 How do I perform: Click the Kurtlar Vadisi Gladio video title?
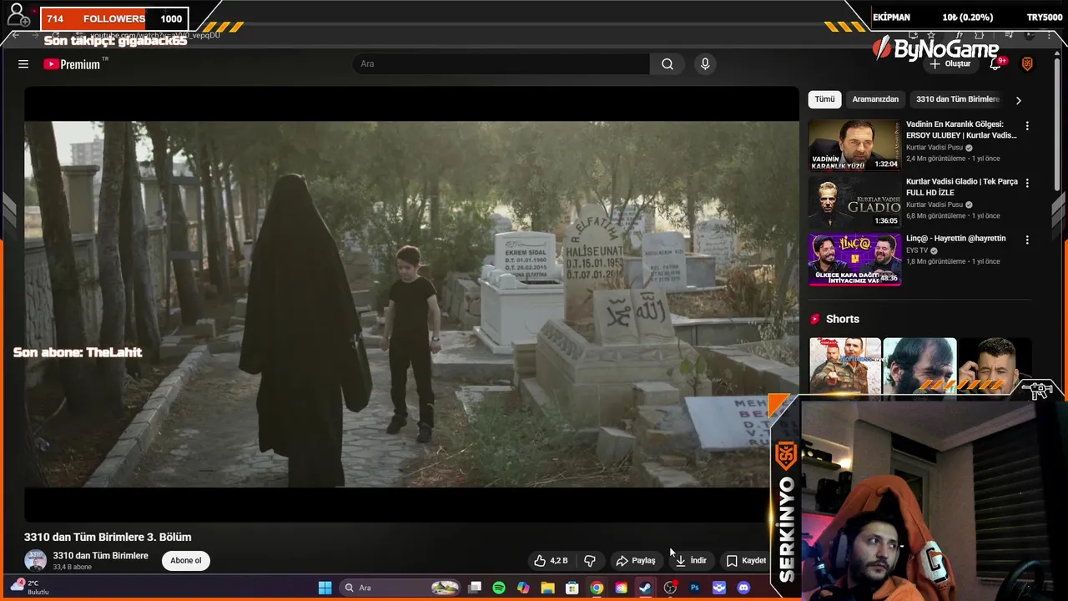pyautogui.click(x=962, y=187)
